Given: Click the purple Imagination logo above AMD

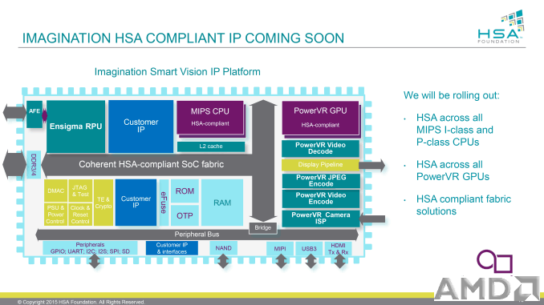Looking at the screenshot, I should coord(495,262).
